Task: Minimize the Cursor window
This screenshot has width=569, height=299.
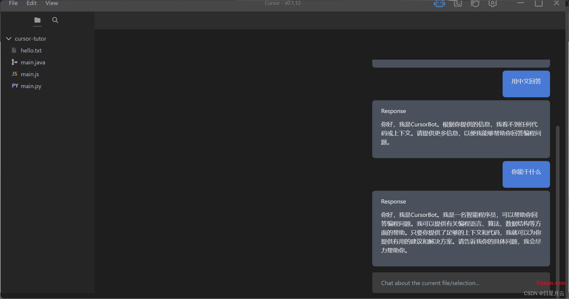Action: (x=521, y=3)
